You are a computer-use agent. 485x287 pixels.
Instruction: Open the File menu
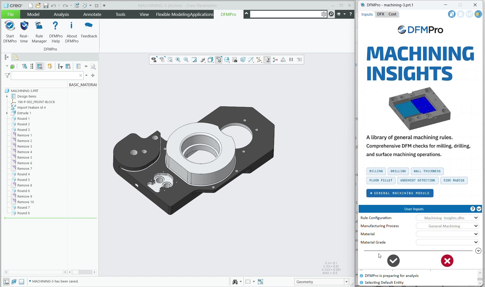(x=11, y=14)
